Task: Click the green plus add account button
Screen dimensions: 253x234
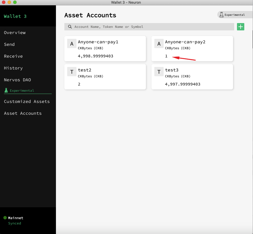Action: pyautogui.click(x=241, y=27)
